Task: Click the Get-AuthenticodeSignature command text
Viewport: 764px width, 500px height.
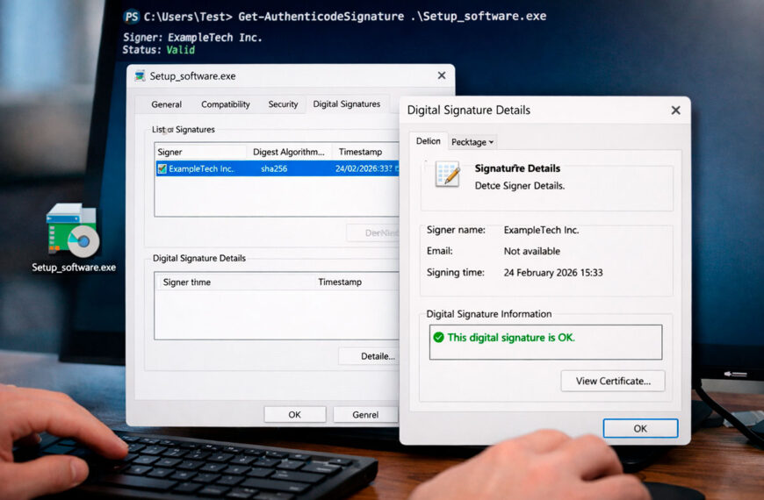Action: pos(321,17)
